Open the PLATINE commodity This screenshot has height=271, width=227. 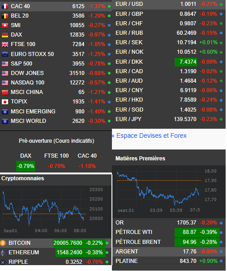[126, 261]
